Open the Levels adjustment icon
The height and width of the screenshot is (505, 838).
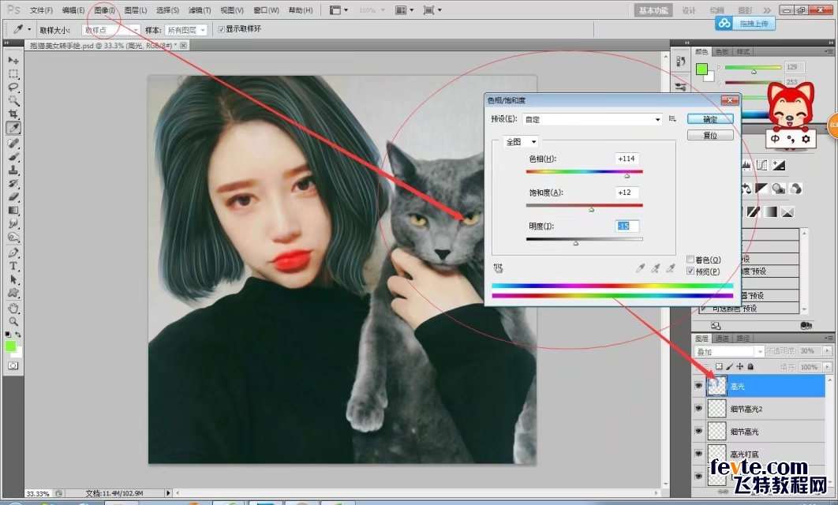tap(746, 166)
